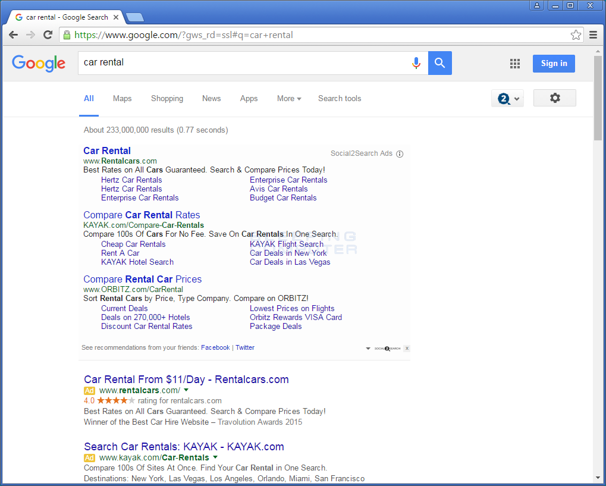Open 'Discount Car Rental Rates' link
The image size is (606, 486).
147,326
